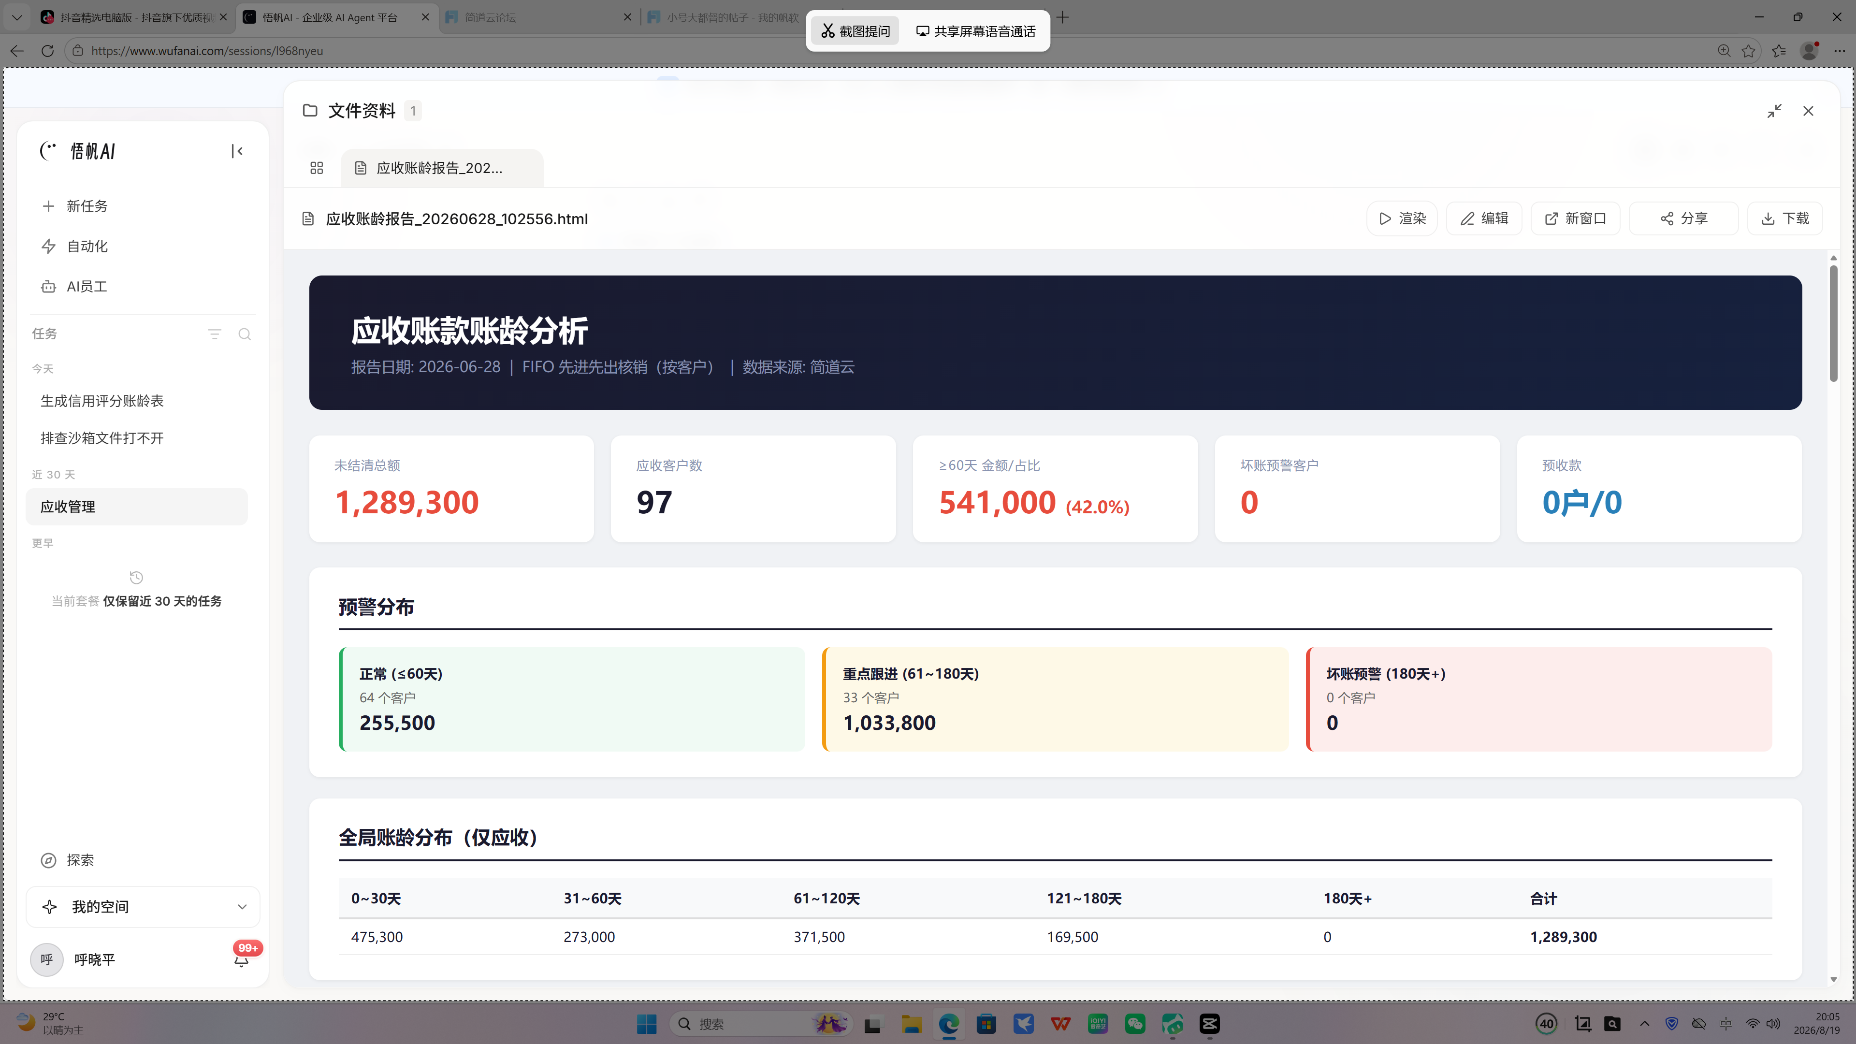Open the favorites list icon
Screen dimensions: 1856x1044
pyautogui.click(x=1779, y=50)
